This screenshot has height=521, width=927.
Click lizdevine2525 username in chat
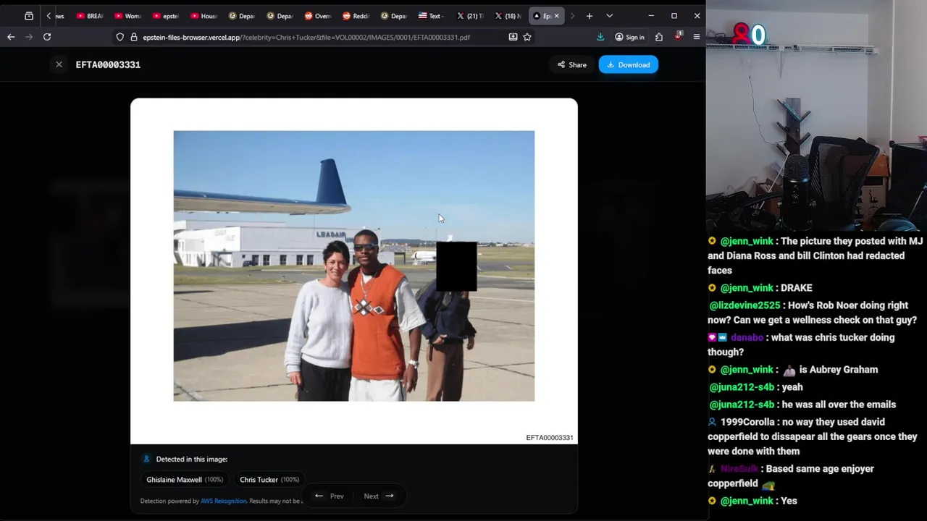[744, 305]
